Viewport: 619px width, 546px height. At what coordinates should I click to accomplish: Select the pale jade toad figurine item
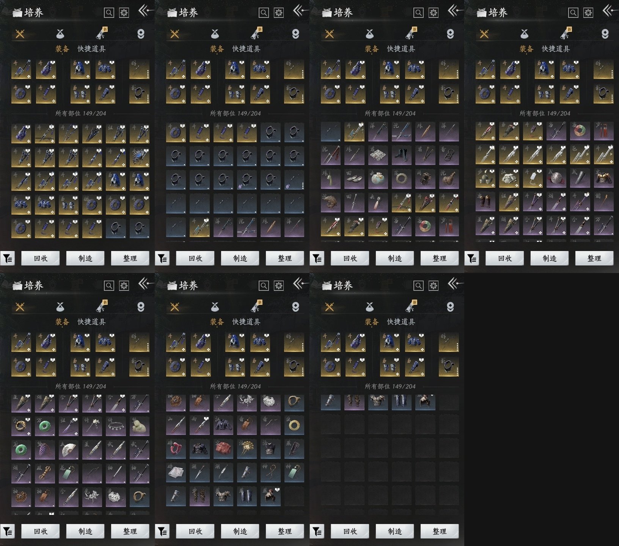139,427
